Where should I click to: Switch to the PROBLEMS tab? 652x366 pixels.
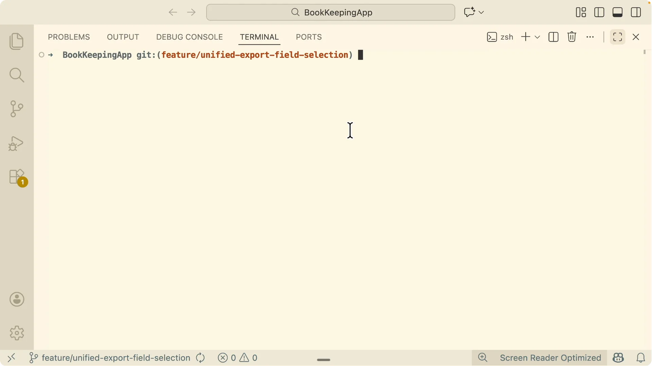coord(69,37)
